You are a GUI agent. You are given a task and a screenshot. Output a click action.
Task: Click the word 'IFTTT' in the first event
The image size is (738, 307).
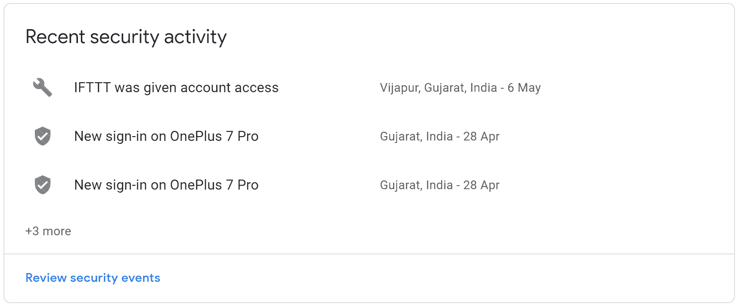pyautogui.click(x=92, y=87)
